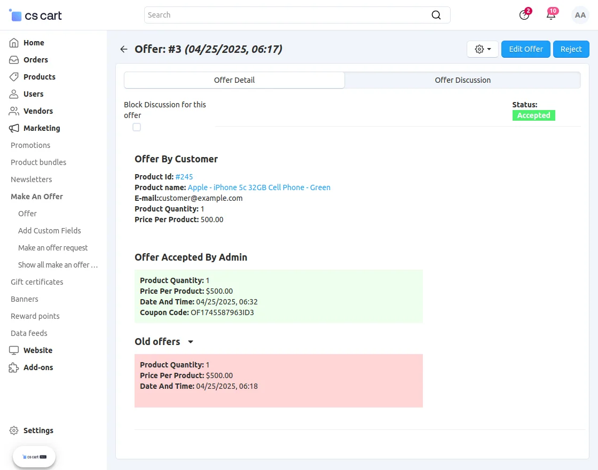Click the Offer: #3 page title
The width and height of the screenshot is (598, 470).
(208, 49)
